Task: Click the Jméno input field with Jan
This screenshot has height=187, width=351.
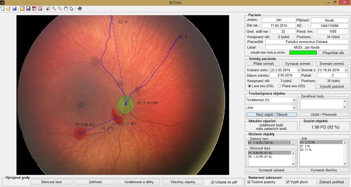Action: (279, 20)
